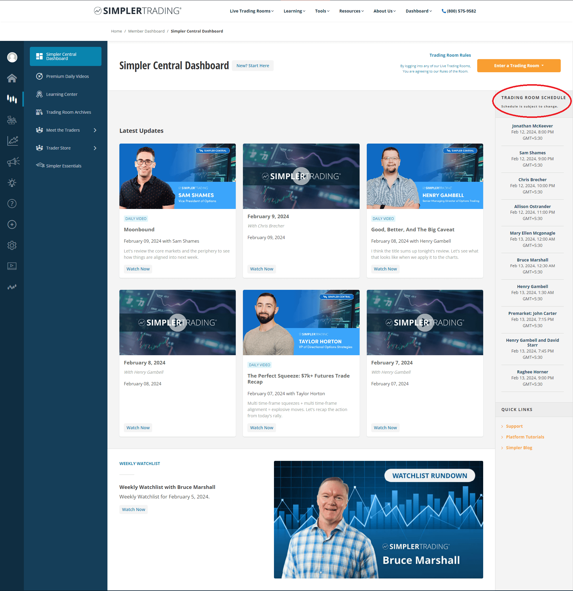Open the Platform Tutorials quick link
This screenshot has height=591, width=573.
coord(524,437)
